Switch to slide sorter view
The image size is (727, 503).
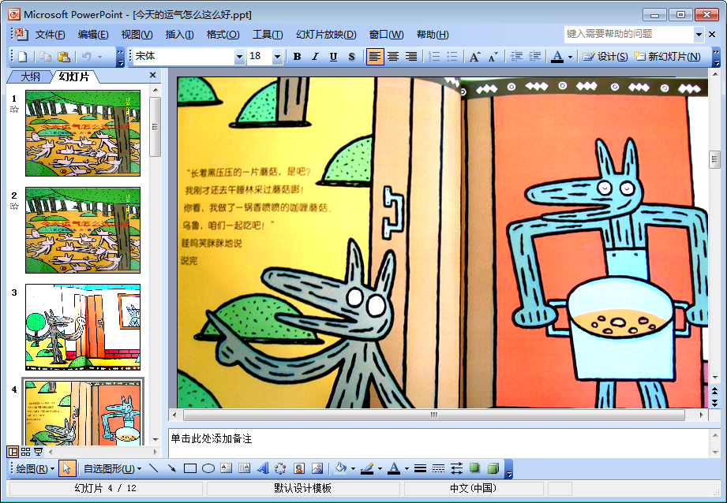(25, 452)
